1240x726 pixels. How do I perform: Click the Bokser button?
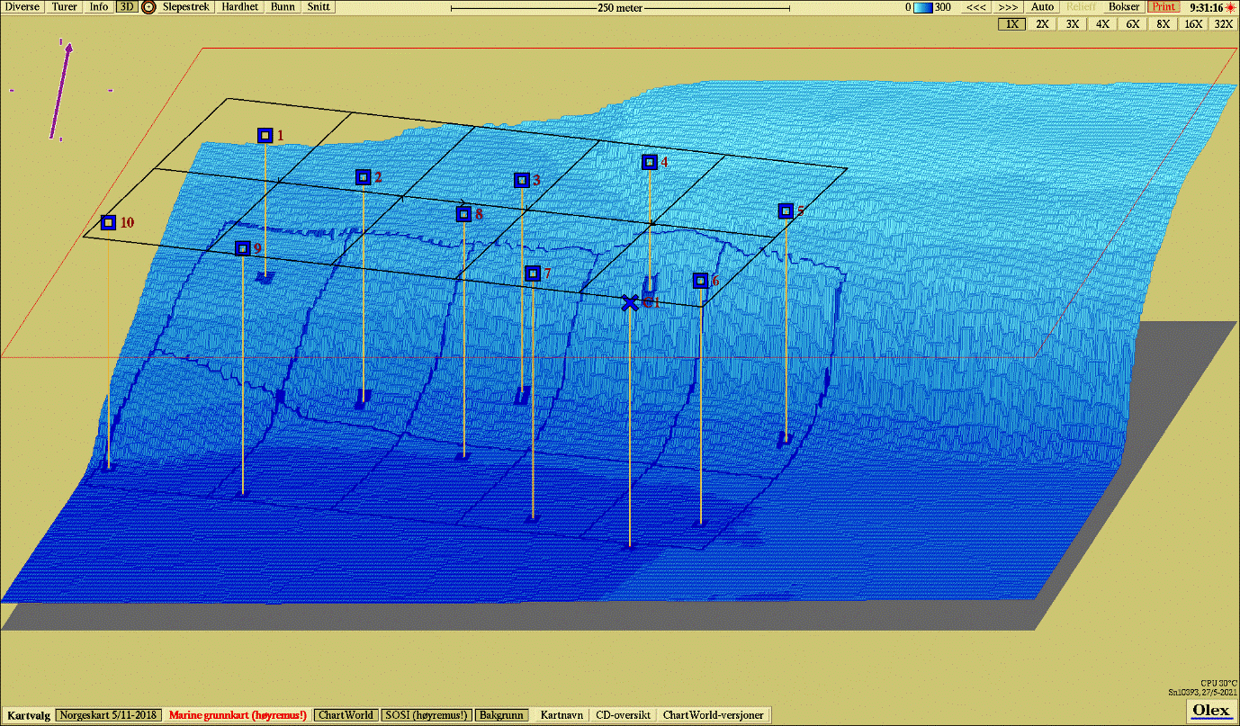[1124, 7]
